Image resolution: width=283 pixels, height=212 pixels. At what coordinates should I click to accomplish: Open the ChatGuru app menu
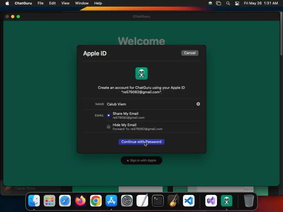[x=23, y=3]
